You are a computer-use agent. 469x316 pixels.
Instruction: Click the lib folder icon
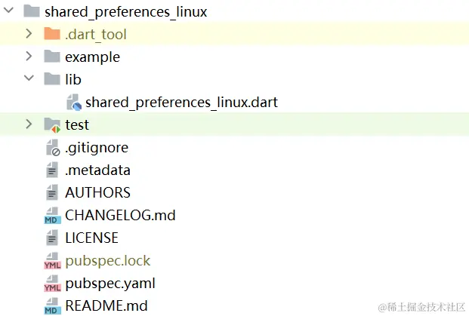[x=52, y=79]
